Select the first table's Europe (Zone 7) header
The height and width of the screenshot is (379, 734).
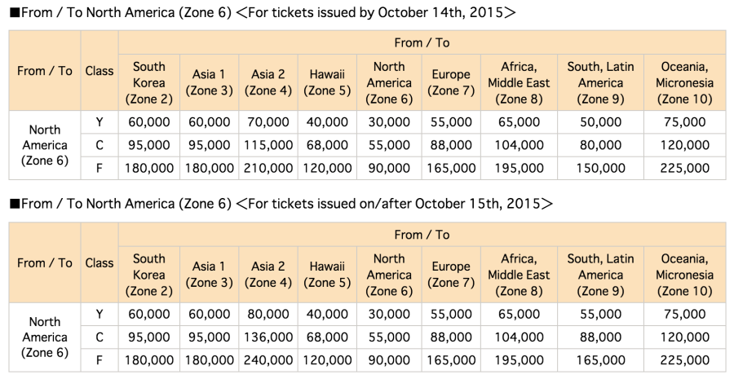click(x=450, y=82)
